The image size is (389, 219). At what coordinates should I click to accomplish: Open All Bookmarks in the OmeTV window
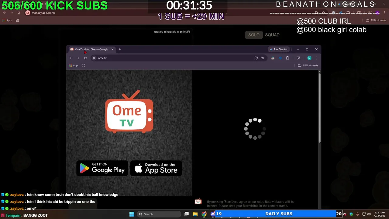(308, 65)
